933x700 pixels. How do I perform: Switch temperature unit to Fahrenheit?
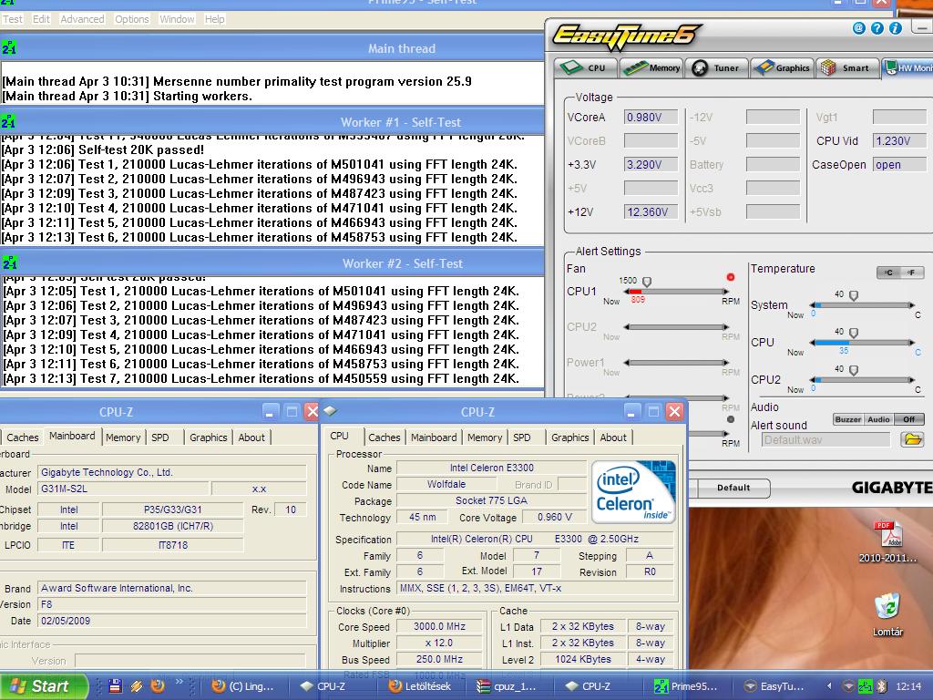(911, 273)
